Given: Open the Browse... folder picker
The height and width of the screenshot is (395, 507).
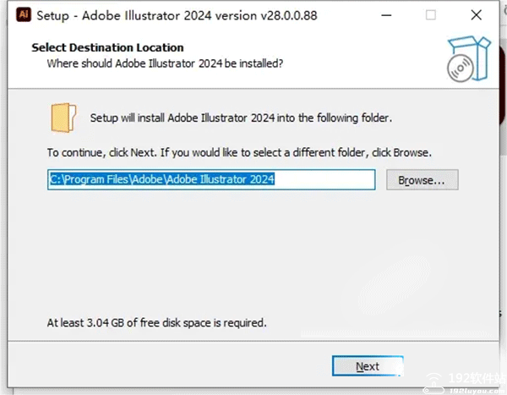Looking at the screenshot, I should coord(422,179).
